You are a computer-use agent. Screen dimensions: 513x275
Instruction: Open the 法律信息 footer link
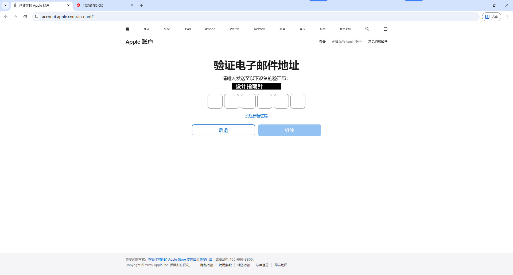tap(262, 265)
